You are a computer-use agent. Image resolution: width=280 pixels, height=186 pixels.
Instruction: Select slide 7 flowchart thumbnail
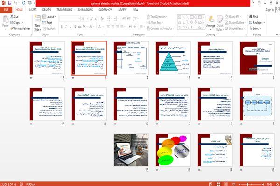tap(257, 104)
